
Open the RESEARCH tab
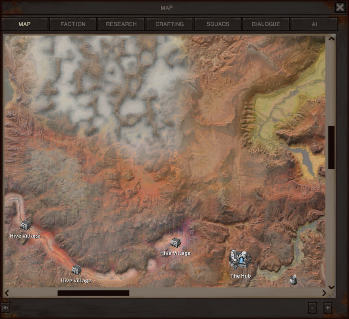click(x=121, y=24)
